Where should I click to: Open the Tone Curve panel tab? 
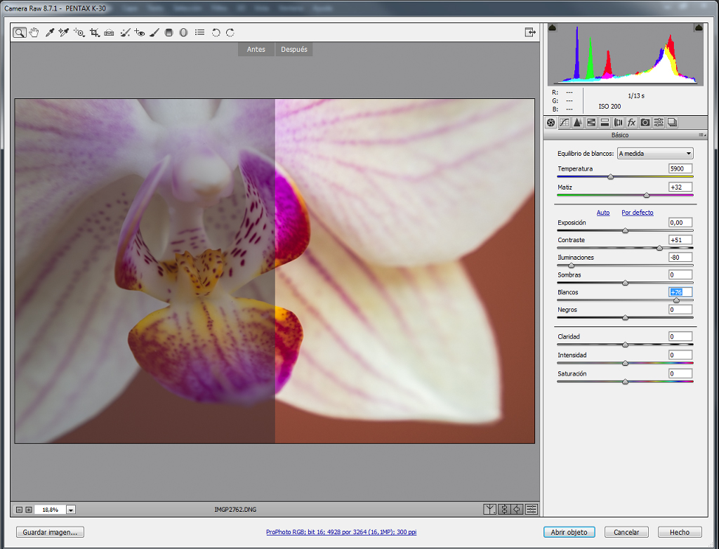(565, 122)
